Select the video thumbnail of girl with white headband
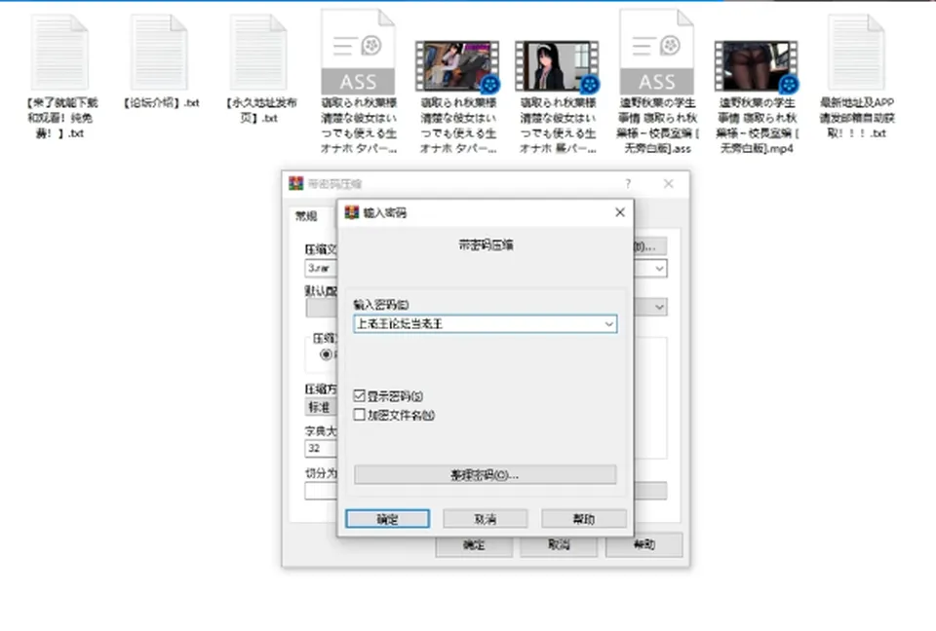This screenshot has width=936, height=631. pyautogui.click(x=558, y=65)
